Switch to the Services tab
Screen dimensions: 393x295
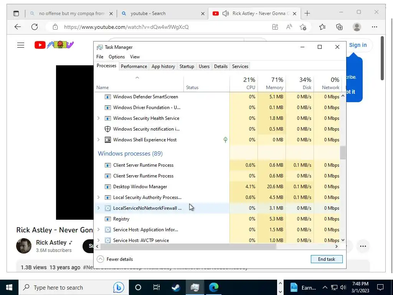click(240, 66)
